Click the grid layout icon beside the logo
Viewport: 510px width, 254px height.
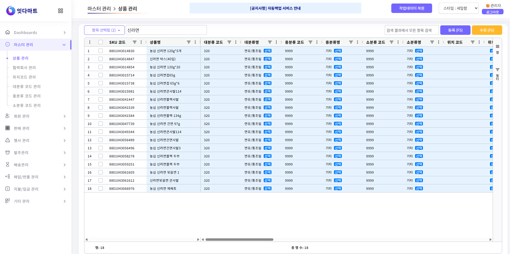tap(61, 11)
